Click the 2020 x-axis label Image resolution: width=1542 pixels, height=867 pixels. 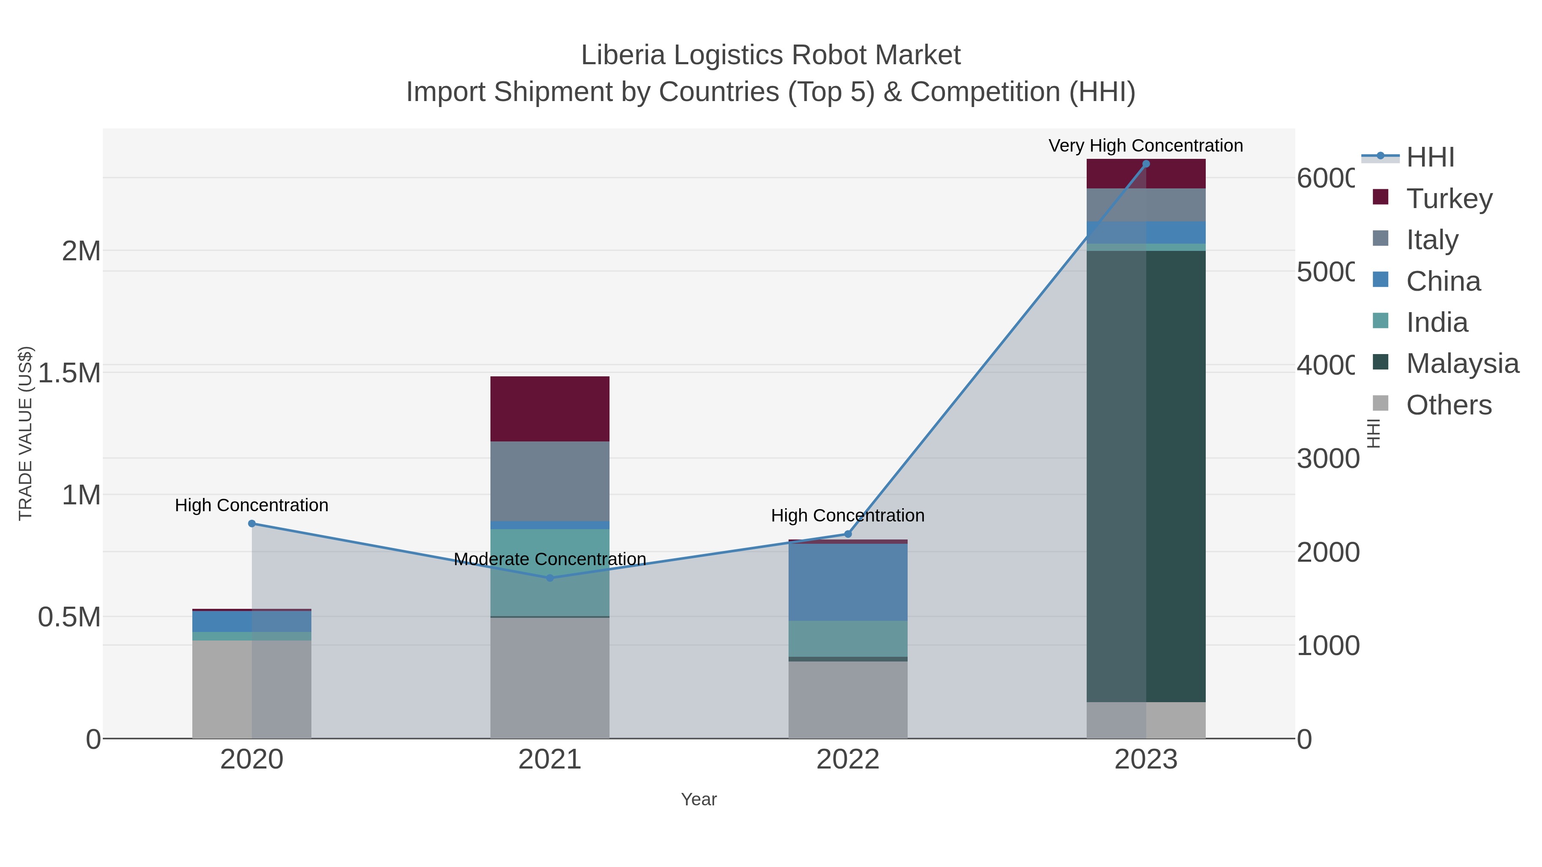tap(252, 760)
